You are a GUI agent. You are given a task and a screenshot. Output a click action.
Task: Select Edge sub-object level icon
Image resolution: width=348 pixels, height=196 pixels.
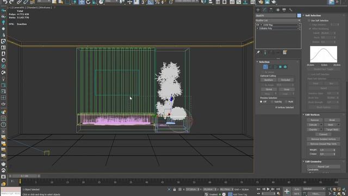pos(271,67)
